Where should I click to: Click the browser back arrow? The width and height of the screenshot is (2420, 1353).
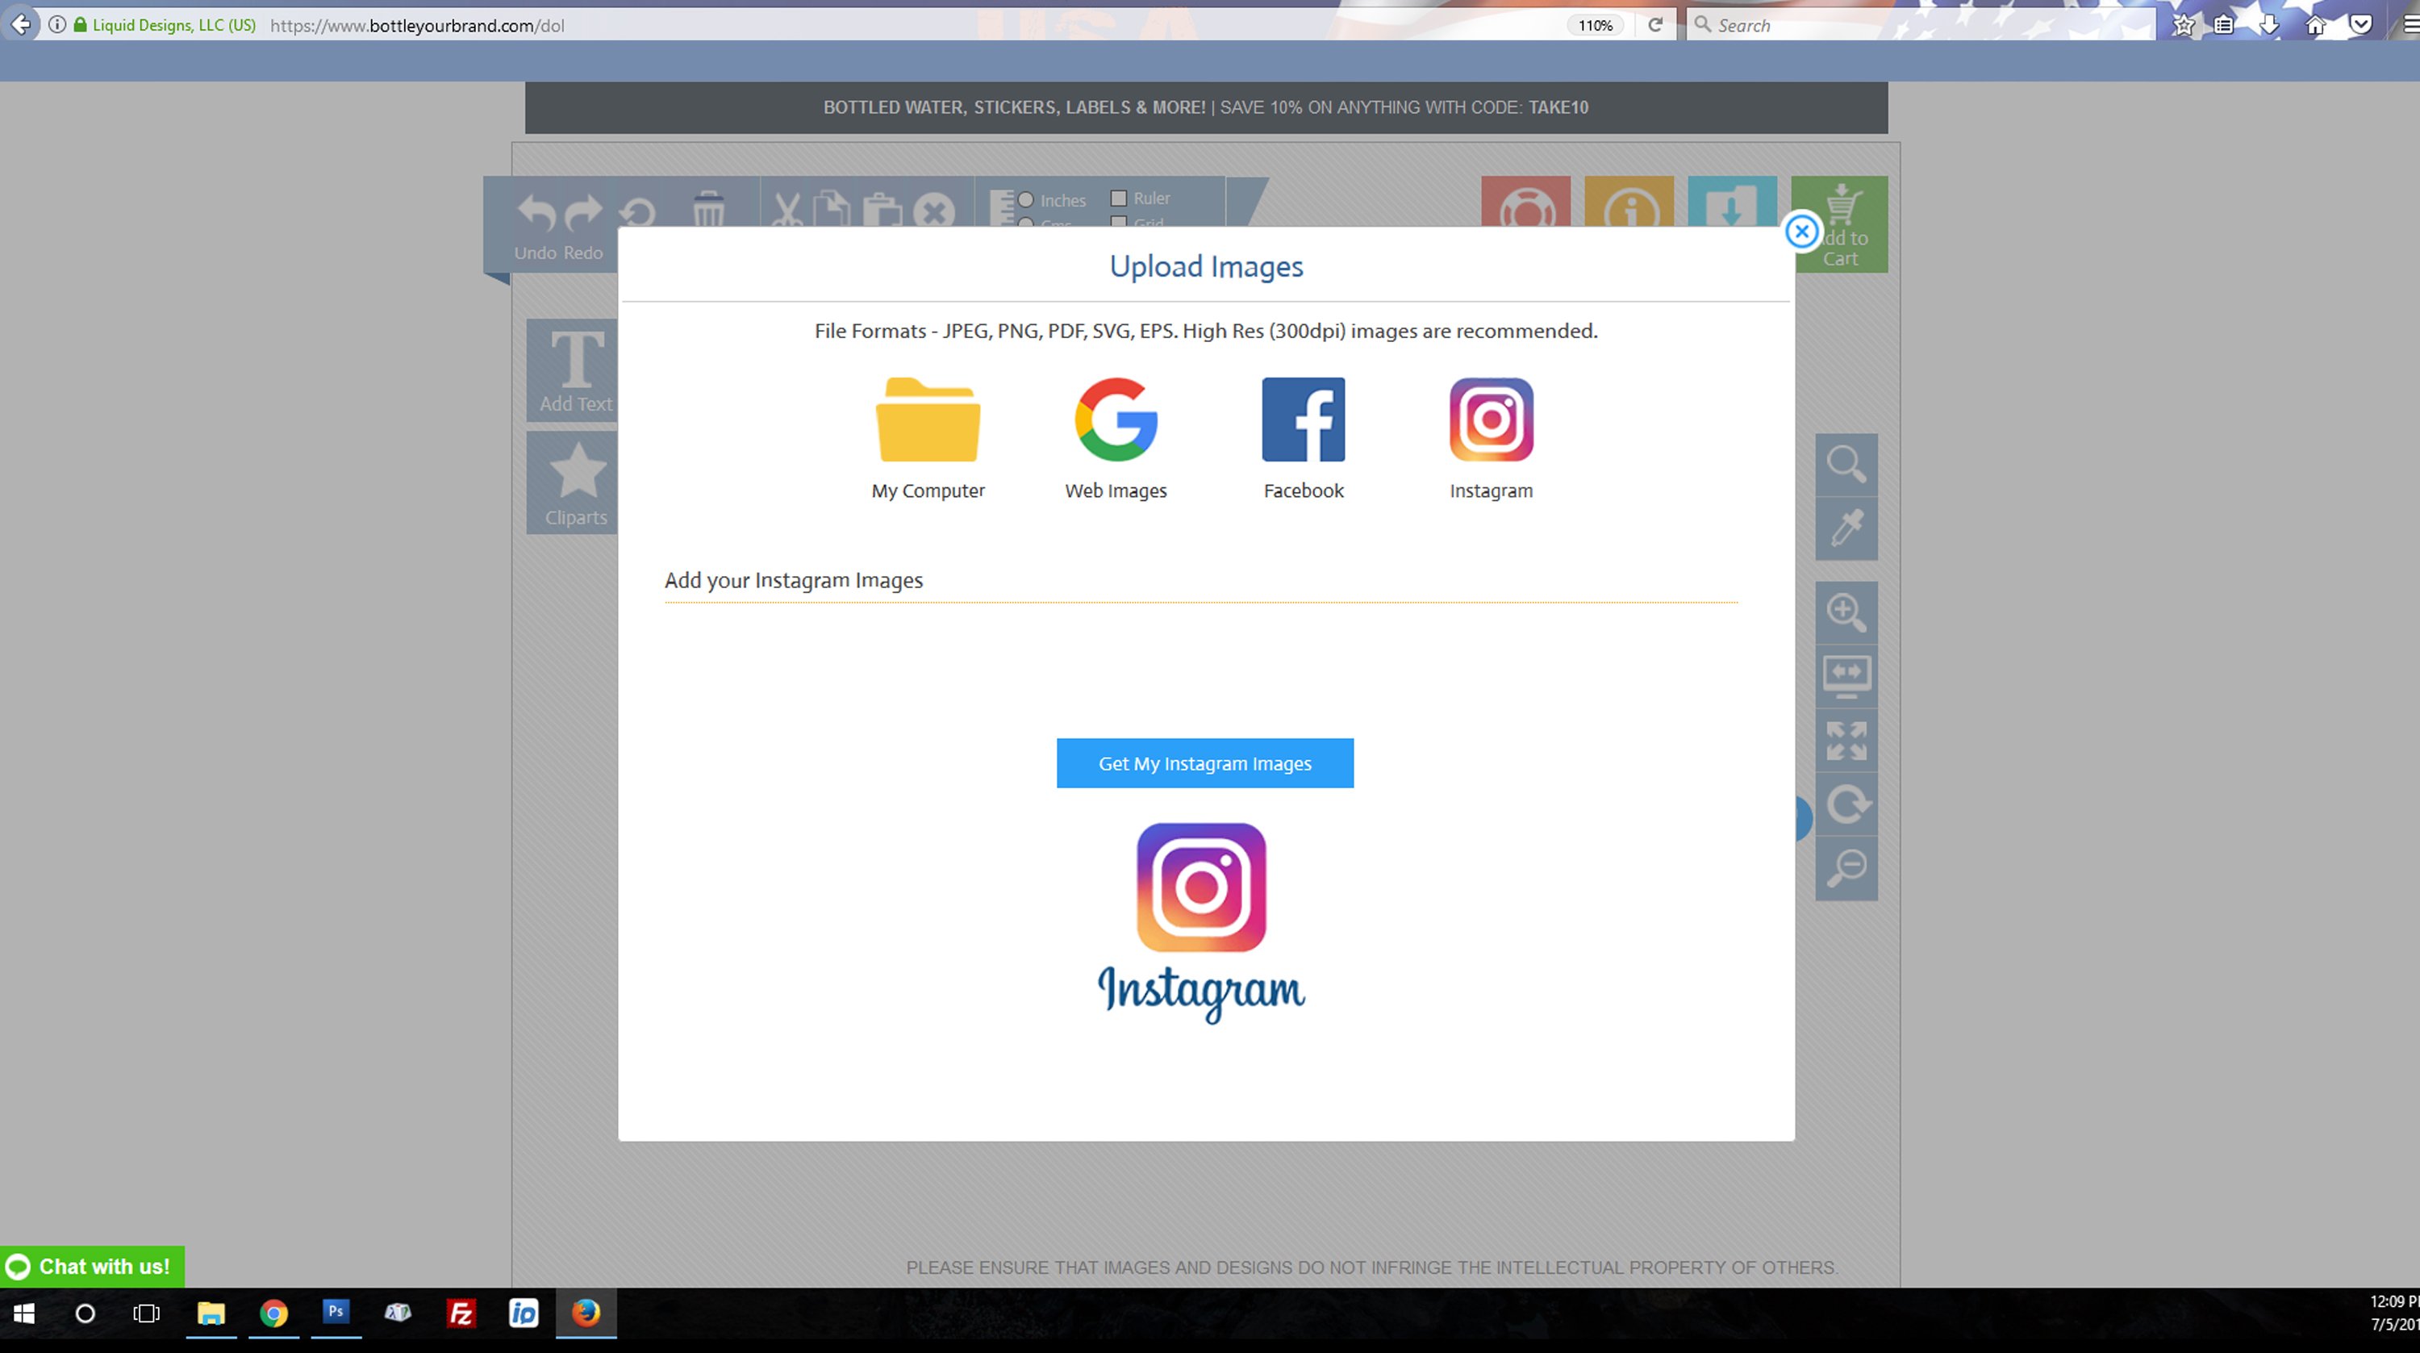coord(19,24)
